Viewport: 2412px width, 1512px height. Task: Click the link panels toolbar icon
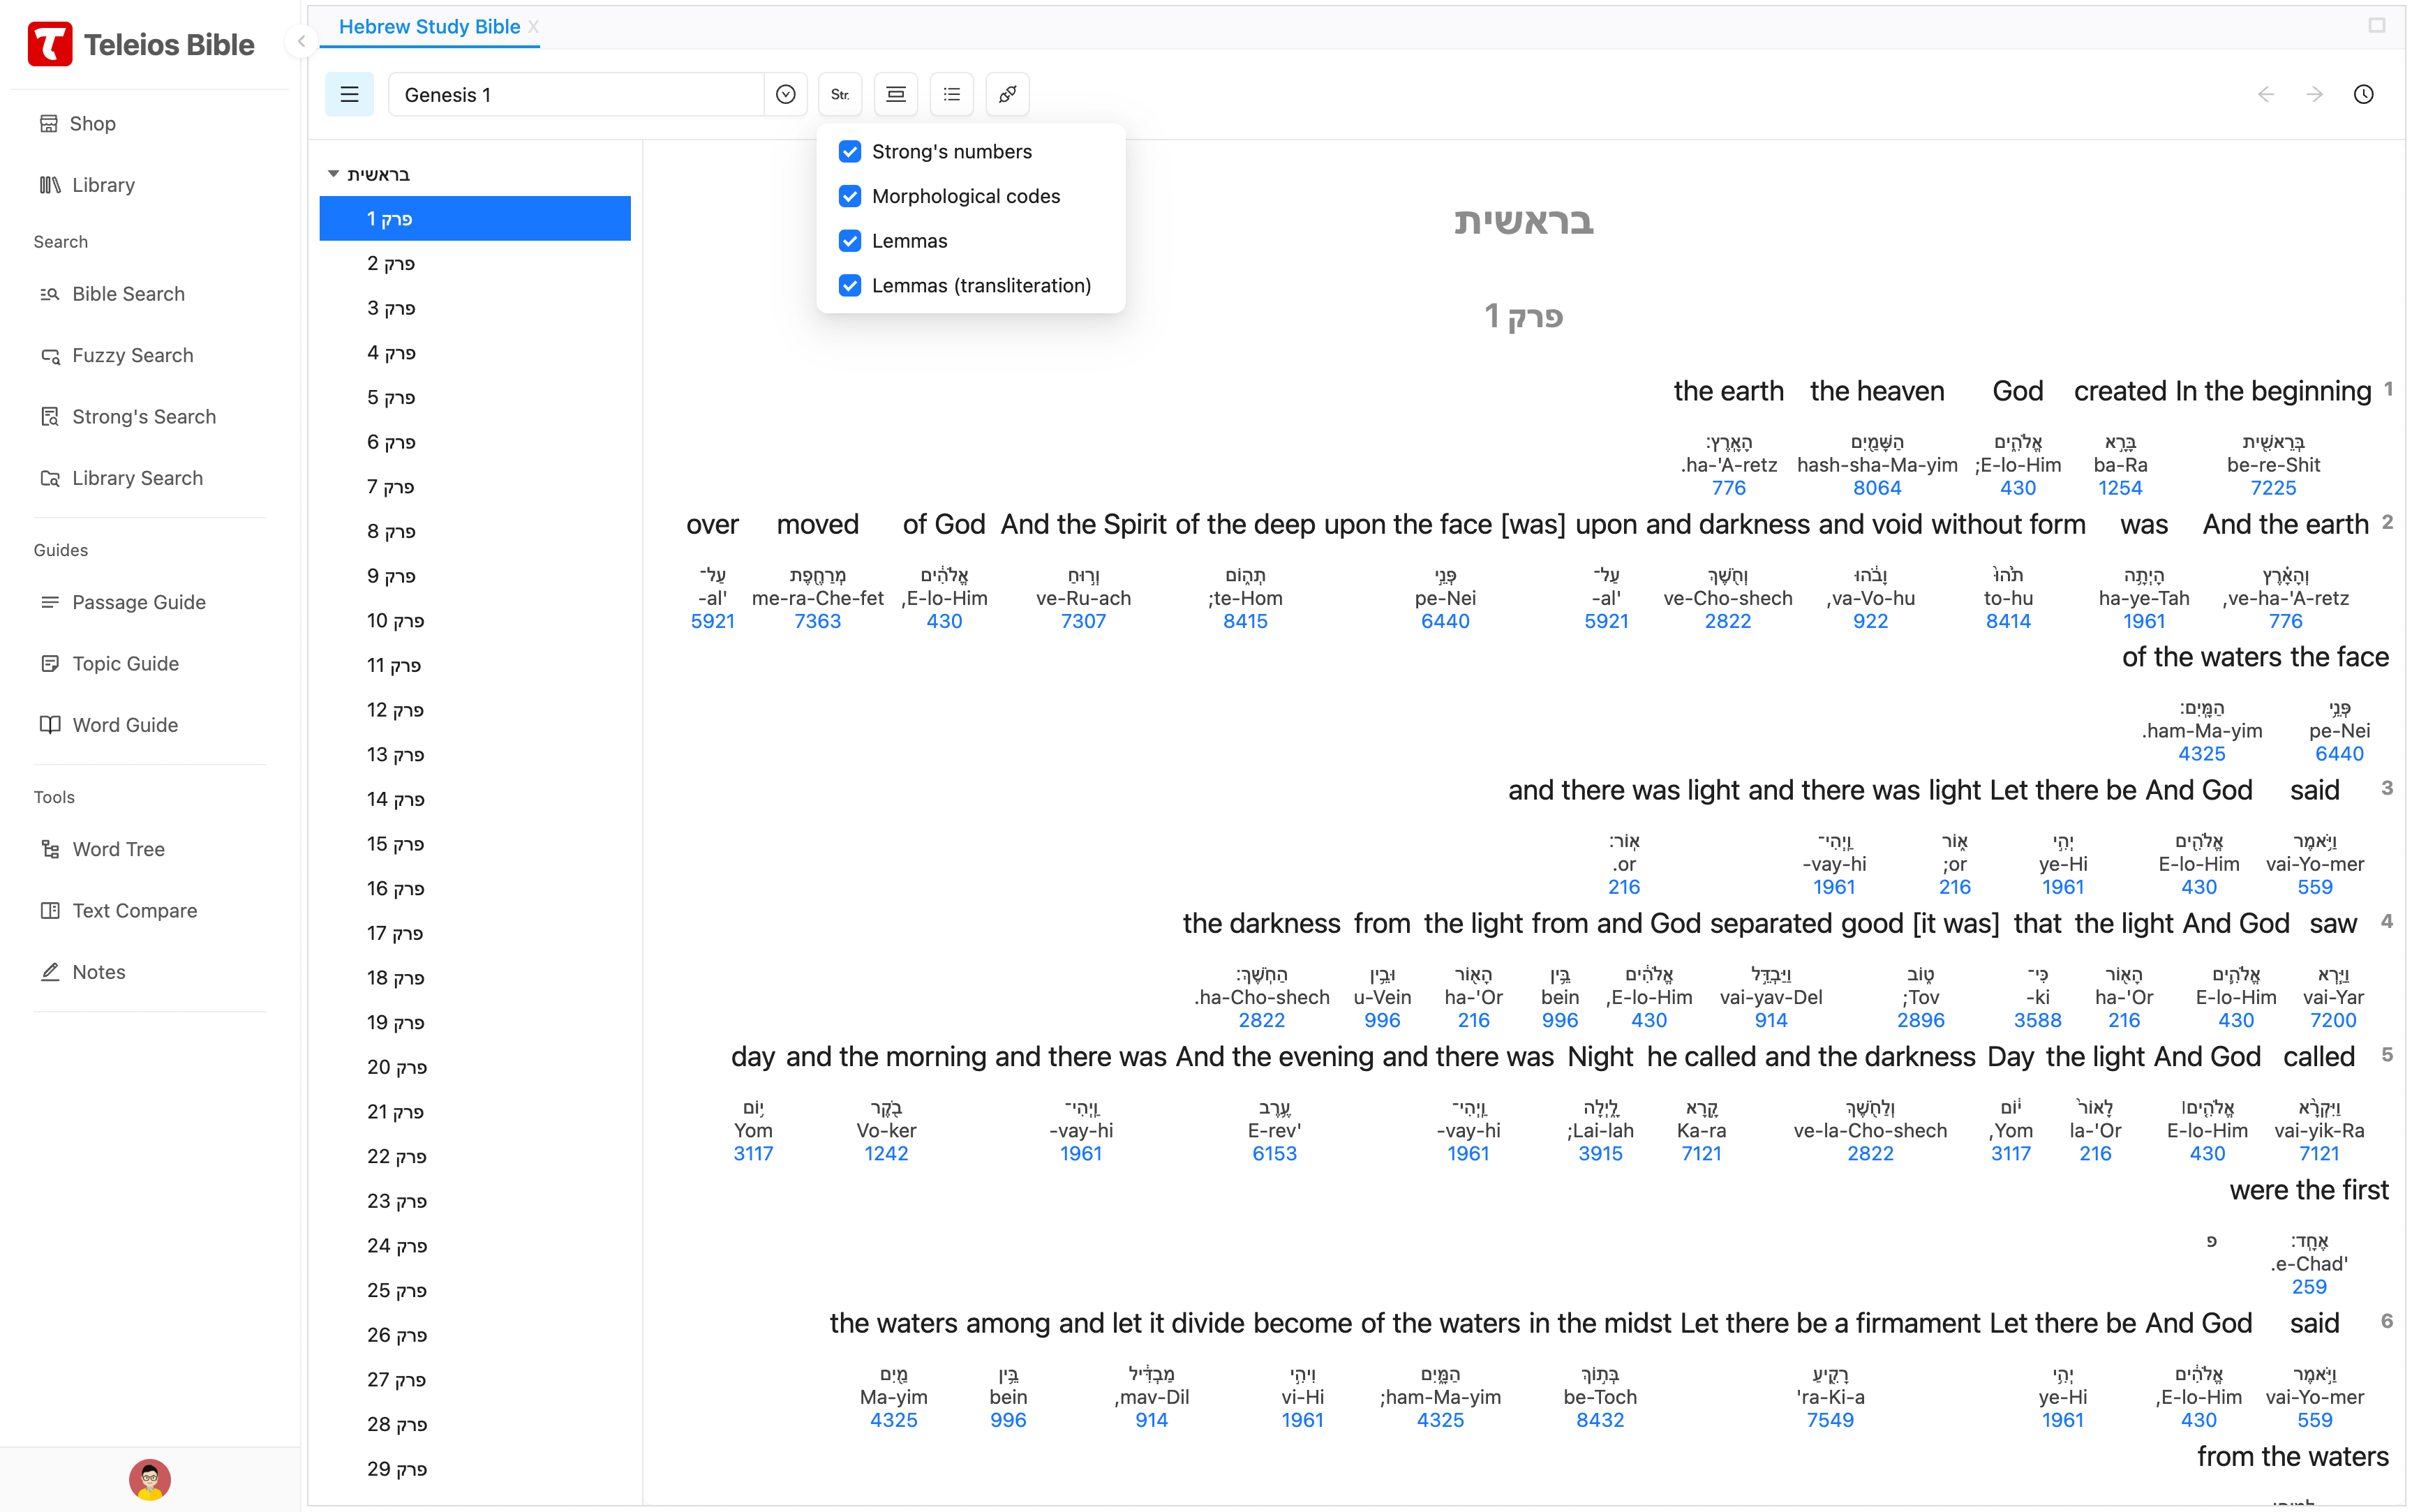pyautogui.click(x=1008, y=94)
